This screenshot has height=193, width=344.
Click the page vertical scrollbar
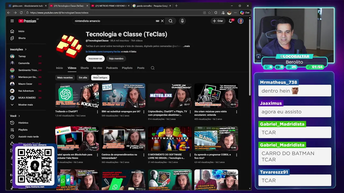coord(250,58)
